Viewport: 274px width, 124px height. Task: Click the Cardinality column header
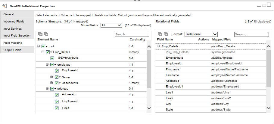pos(137,40)
